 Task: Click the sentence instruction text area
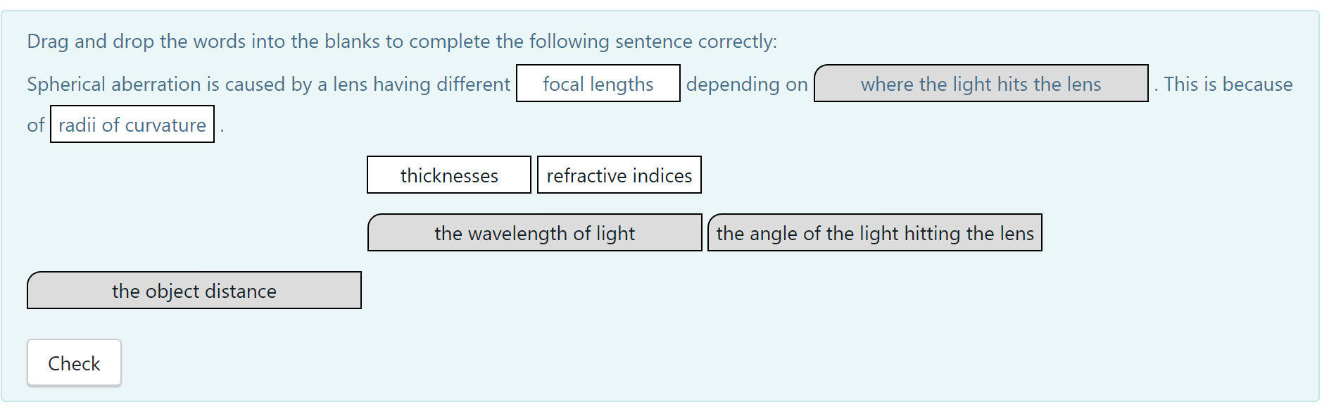point(400,41)
